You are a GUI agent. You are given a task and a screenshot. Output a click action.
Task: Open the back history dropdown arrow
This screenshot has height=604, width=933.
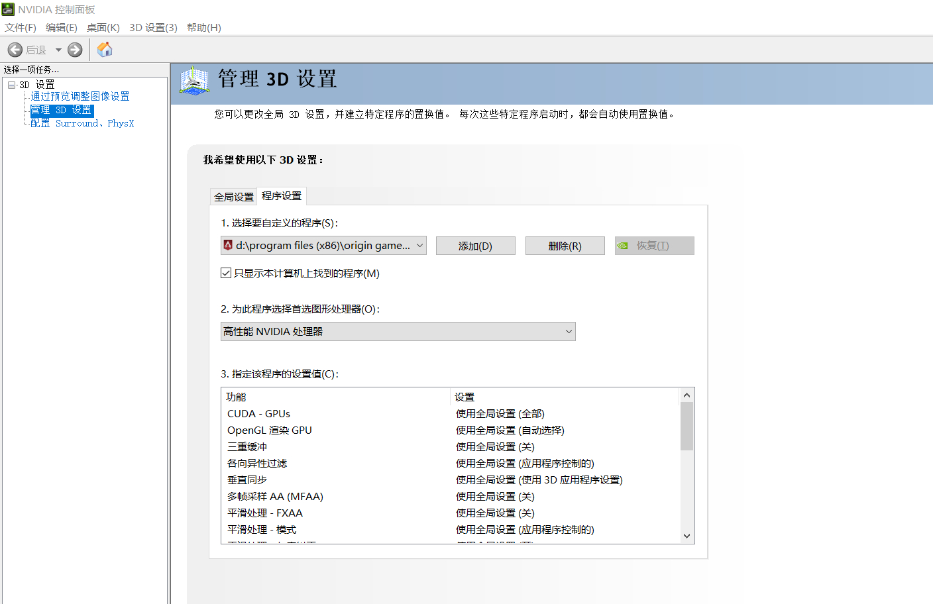[x=58, y=50]
